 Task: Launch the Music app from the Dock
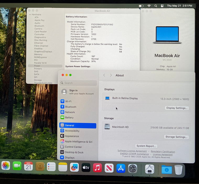[97, 168]
